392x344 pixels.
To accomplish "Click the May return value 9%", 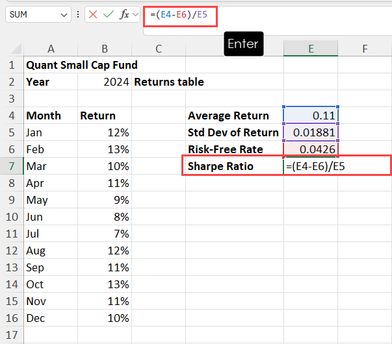I will tap(105, 200).
